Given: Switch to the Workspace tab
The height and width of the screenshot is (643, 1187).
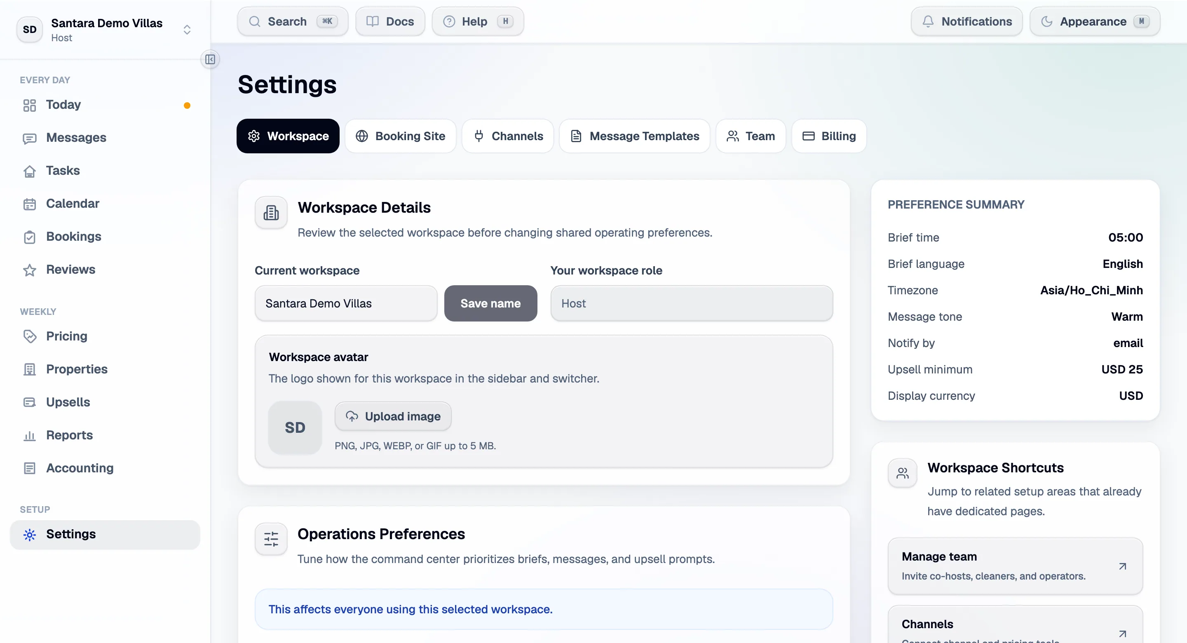Looking at the screenshot, I should point(288,136).
